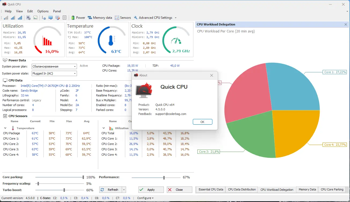
Task: Open the System power plan dropdown
Action: point(54,66)
